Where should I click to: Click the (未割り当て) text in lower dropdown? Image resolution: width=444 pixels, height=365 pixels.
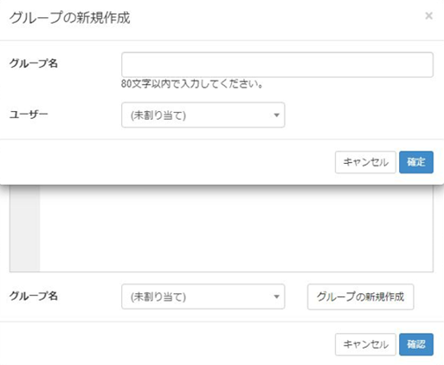click(x=158, y=297)
